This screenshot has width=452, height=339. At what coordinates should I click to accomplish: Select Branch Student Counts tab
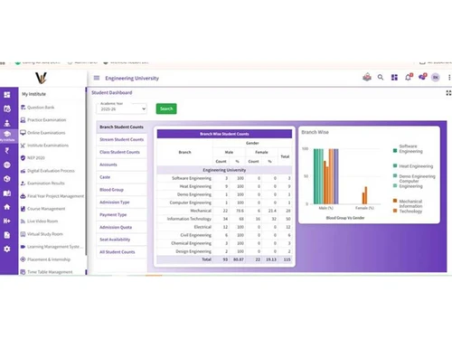pos(121,127)
